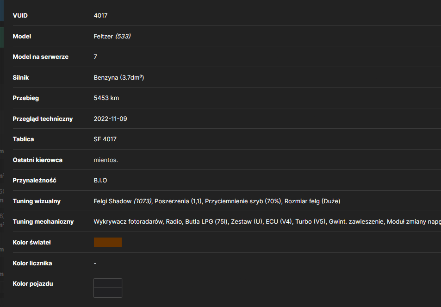Click the mileage value 5453 km

pyautogui.click(x=106, y=98)
